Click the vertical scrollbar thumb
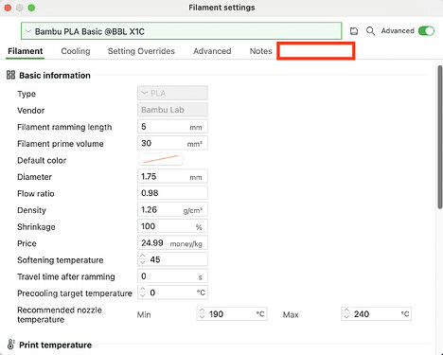The width and height of the screenshot is (443, 355). pyautogui.click(x=440, y=136)
